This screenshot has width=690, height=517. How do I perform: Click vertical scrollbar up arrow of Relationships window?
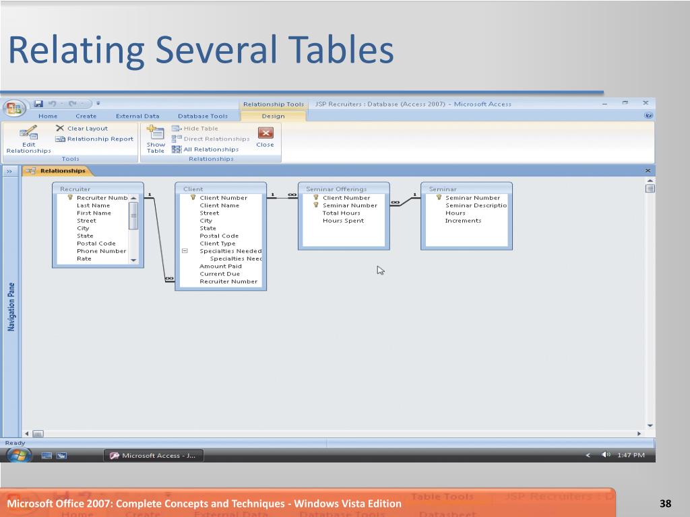[650, 180]
